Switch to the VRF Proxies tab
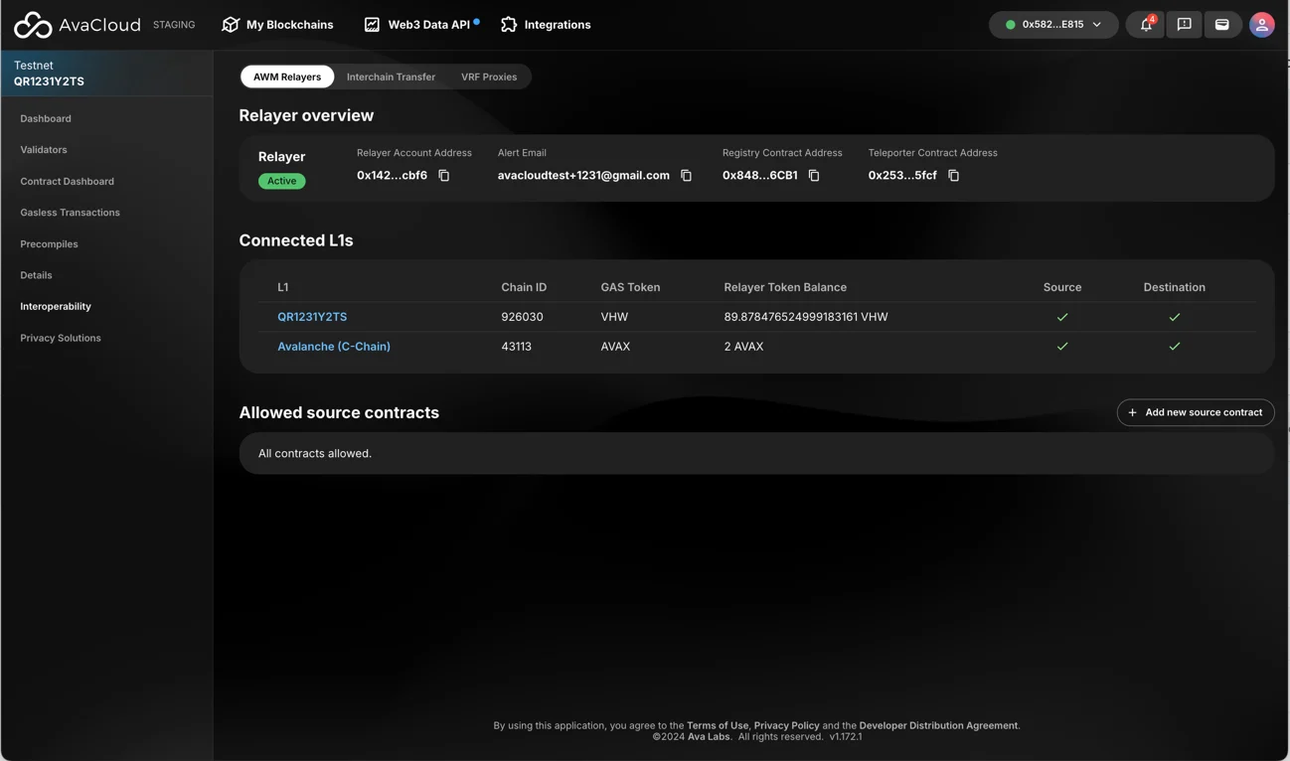The height and width of the screenshot is (761, 1290). click(488, 76)
